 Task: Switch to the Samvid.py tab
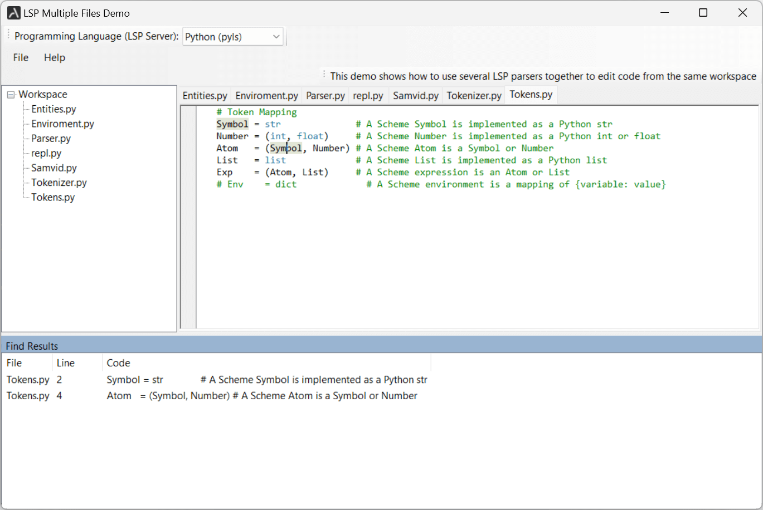click(x=416, y=95)
